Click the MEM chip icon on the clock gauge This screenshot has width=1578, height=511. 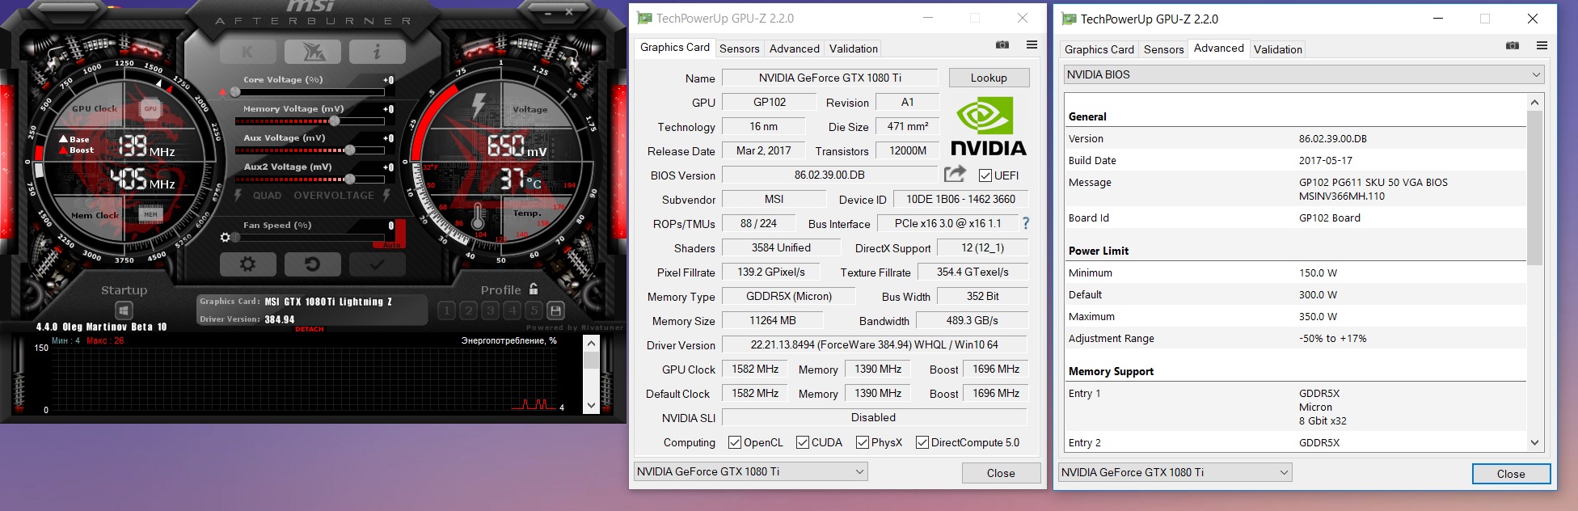point(150,214)
